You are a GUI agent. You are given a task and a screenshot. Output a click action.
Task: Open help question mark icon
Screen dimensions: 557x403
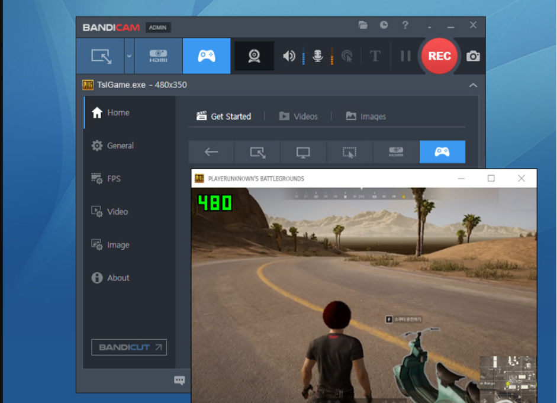click(x=405, y=25)
